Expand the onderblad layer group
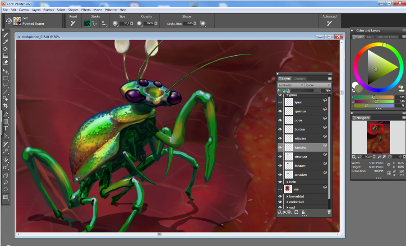This screenshot has height=246, width=406. pyautogui.click(x=287, y=202)
